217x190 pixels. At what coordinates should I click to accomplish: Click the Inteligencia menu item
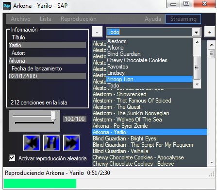[121, 19]
